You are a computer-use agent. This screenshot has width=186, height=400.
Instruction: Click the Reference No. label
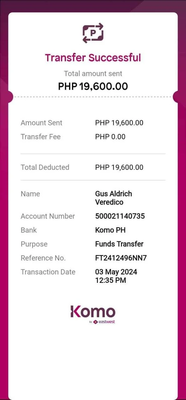43,258
